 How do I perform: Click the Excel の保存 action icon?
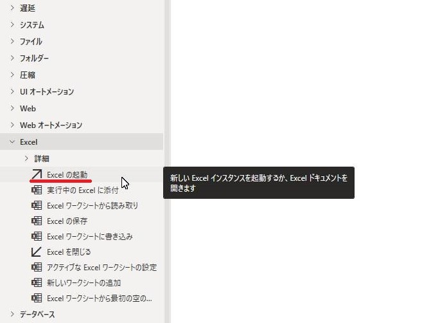click(36, 221)
